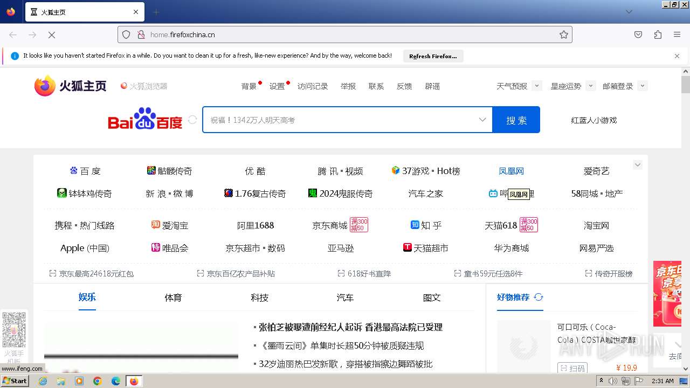Click 京东最高24618元红包 promo link
The image size is (690, 388).
click(x=91, y=273)
